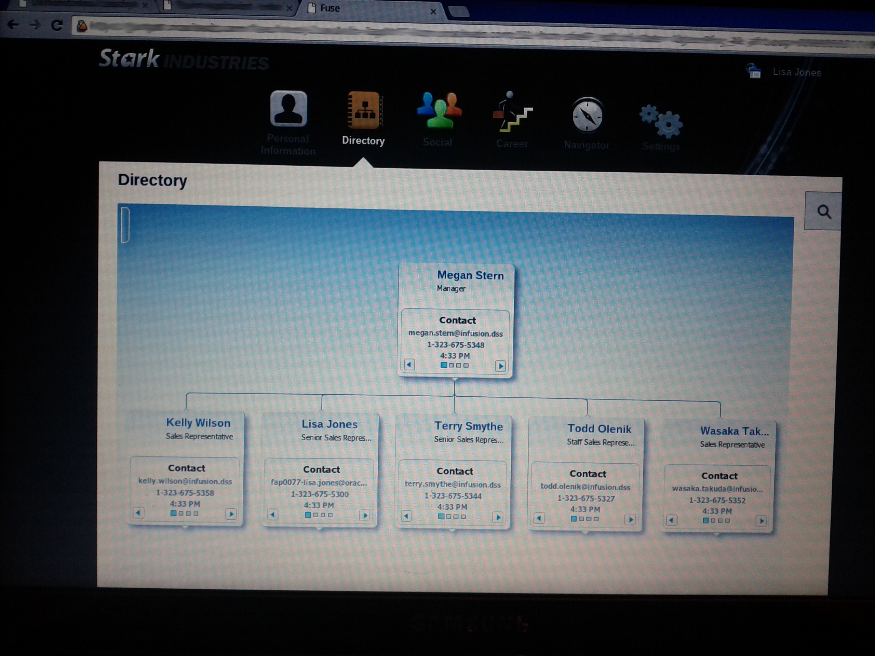Image resolution: width=875 pixels, height=656 pixels.
Task: Click the vertical zoom slider at the chart's left edge
Action: [x=125, y=224]
